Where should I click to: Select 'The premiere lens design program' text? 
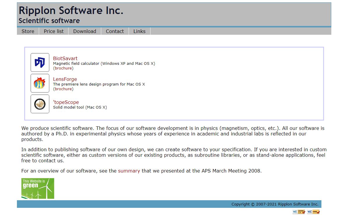(99, 84)
